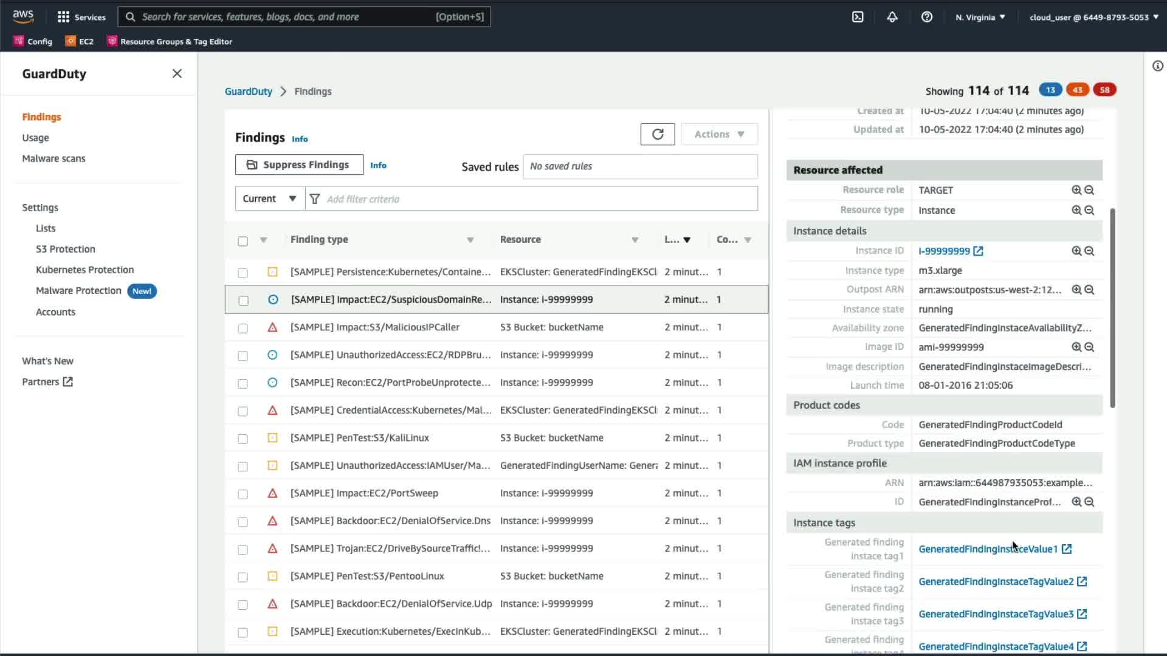Open the Actions dropdown
This screenshot has width=1167, height=656.
pos(719,134)
